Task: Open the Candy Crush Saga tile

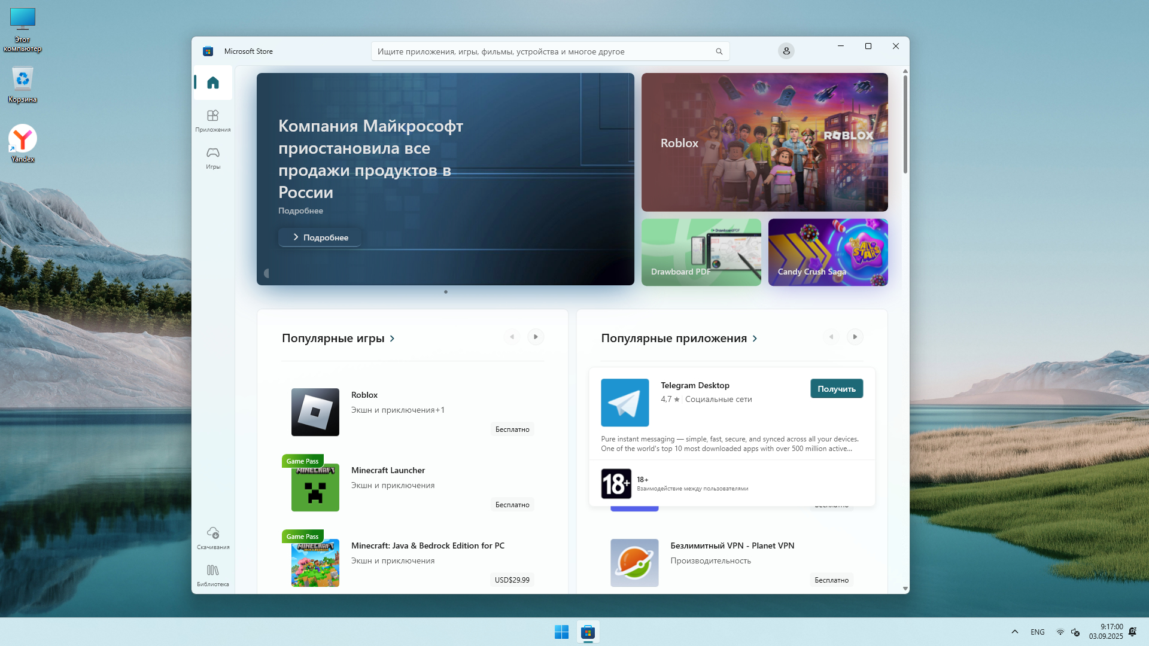Action: (827, 252)
